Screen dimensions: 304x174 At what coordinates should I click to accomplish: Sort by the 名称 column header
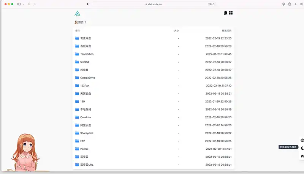point(78,31)
